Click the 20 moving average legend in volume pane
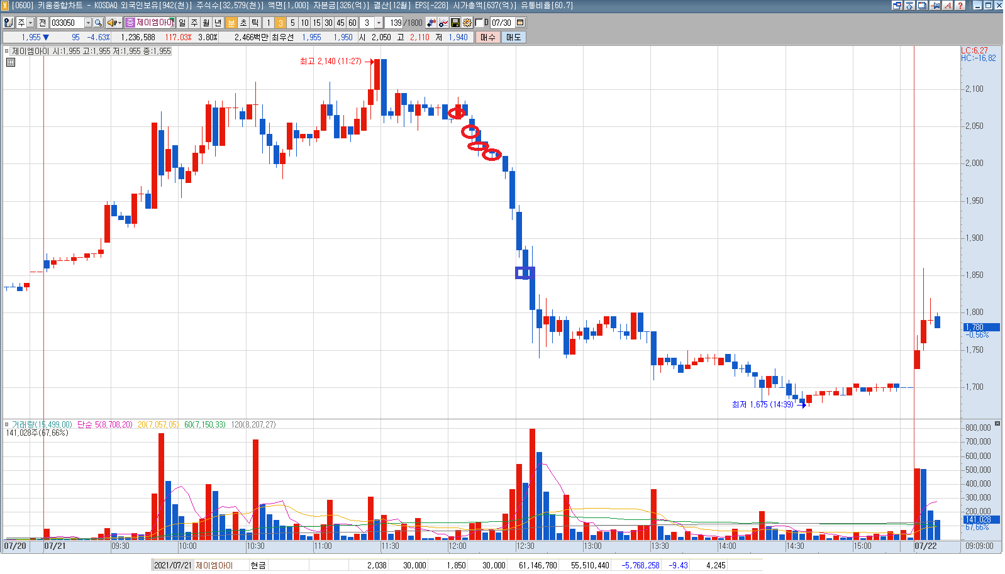Viewport: 1005px width, 574px height. pyautogui.click(x=158, y=424)
